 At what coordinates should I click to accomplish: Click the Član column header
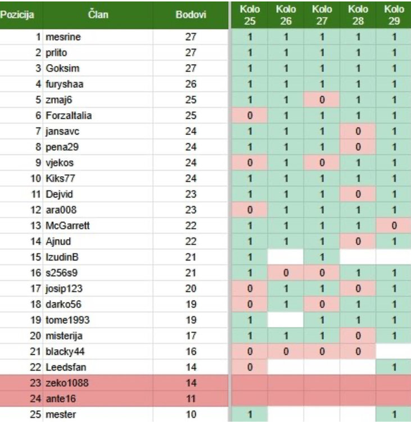click(x=98, y=15)
